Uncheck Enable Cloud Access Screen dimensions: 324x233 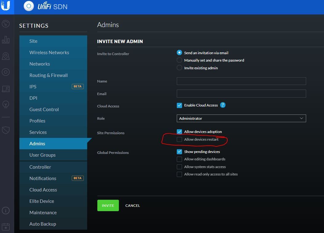[179, 105]
